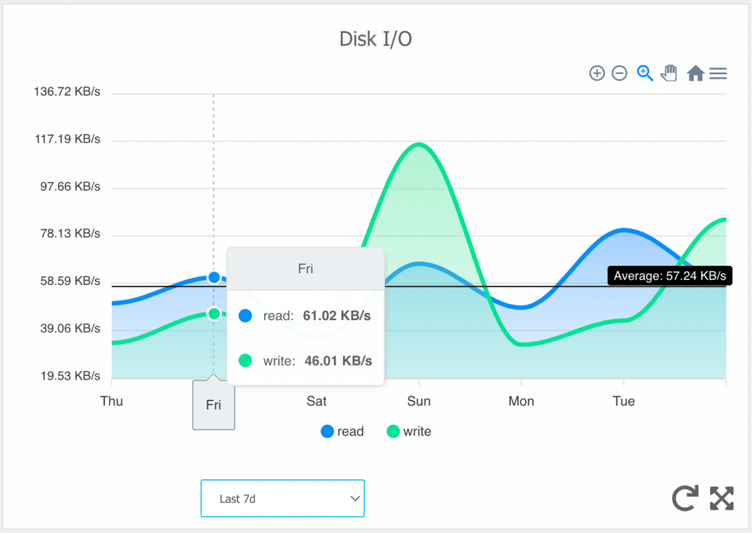The height and width of the screenshot is (533, 752).
Task: Activate the pan hand tool
Action: click(x=669, y=73)
